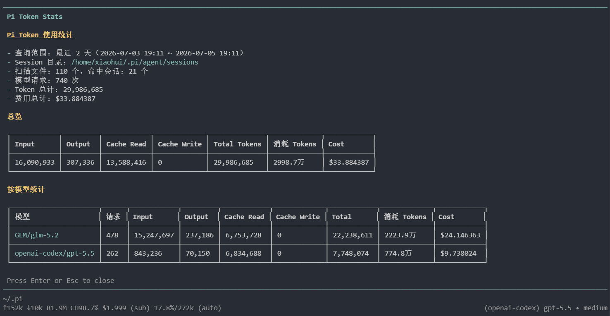Click the overview output value 307,336
Image resolution: width=610 pixels, height=316 pixels.
(80, 163)
